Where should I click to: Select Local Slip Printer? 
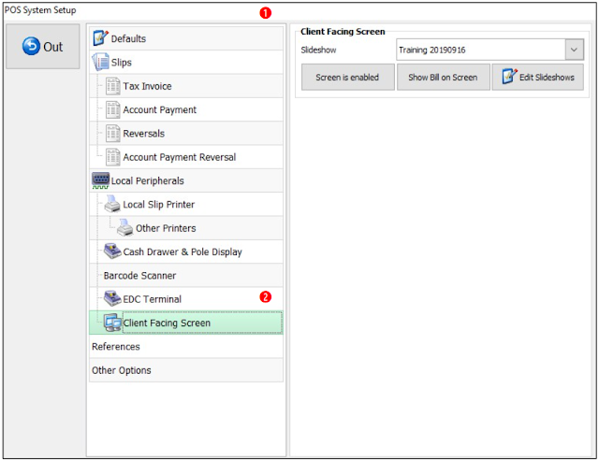(x=186, y=204)
